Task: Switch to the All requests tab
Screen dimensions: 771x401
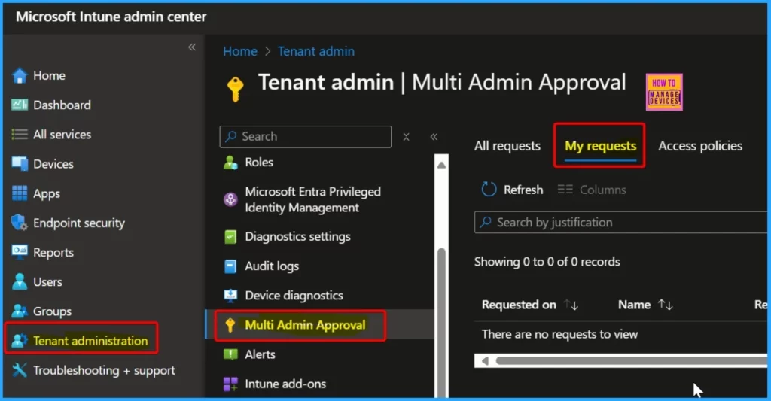Action: [x=507, y=146]
